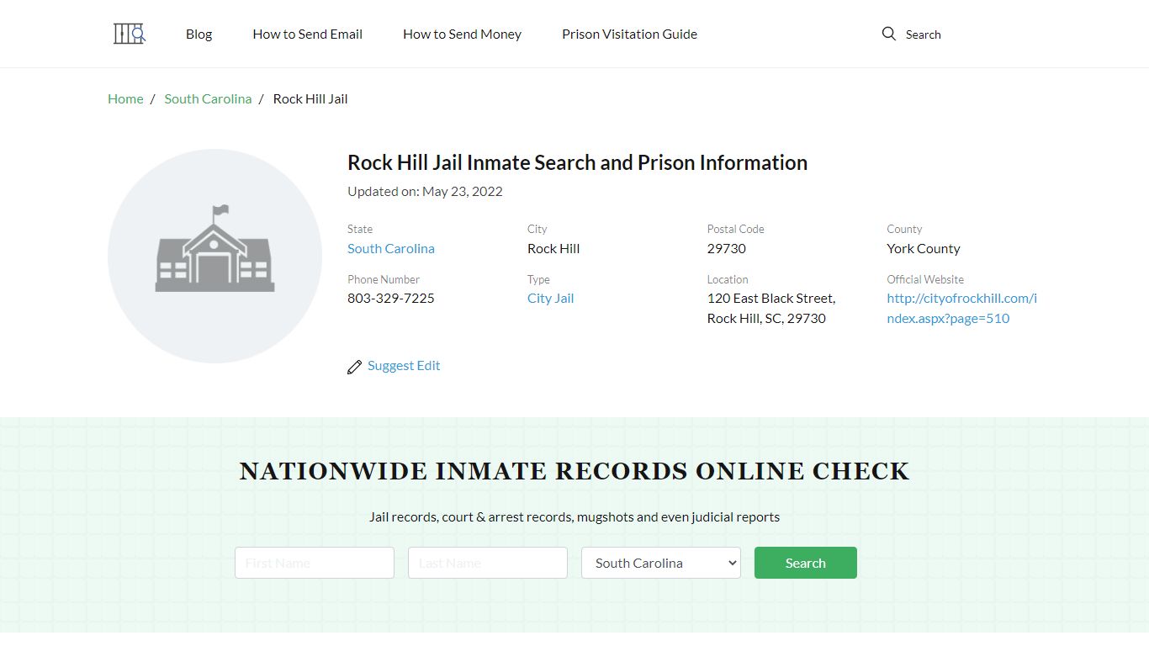1149x646 pixels.
Task: Open the City Jail type link
Action: point(550,298)
